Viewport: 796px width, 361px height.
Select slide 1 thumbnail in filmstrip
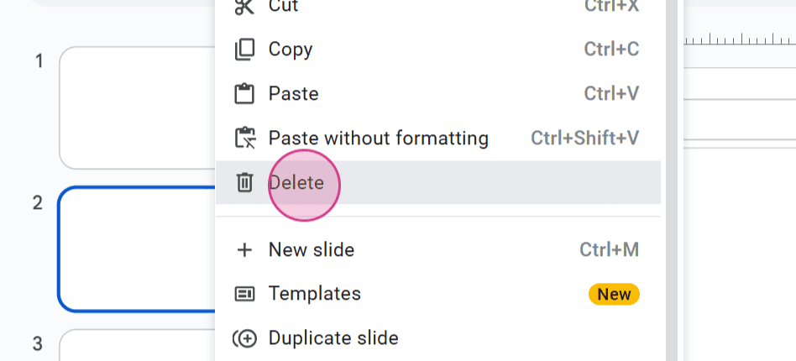click(x=137, y=107)
